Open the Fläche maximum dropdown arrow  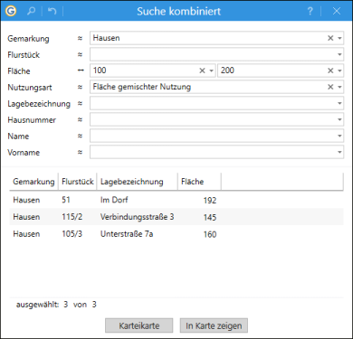(x=339, y=71)
